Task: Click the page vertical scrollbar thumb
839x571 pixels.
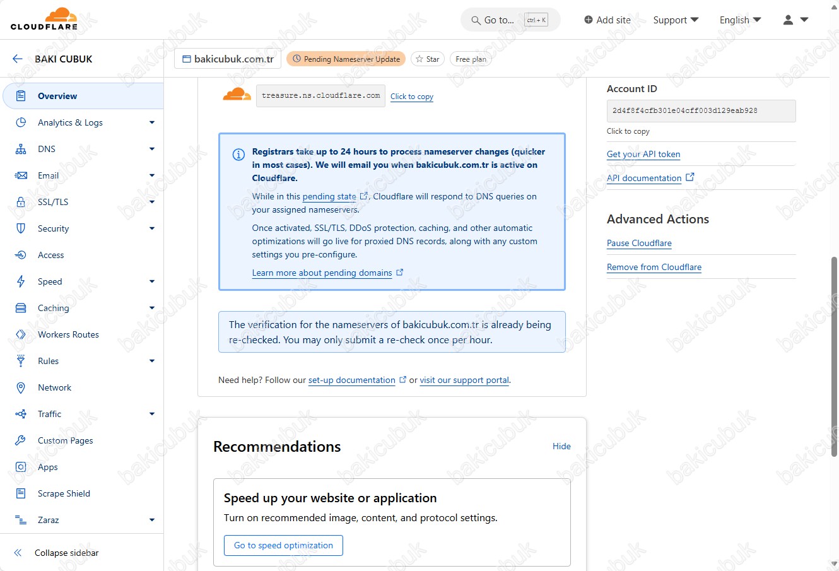Action: 835,356
